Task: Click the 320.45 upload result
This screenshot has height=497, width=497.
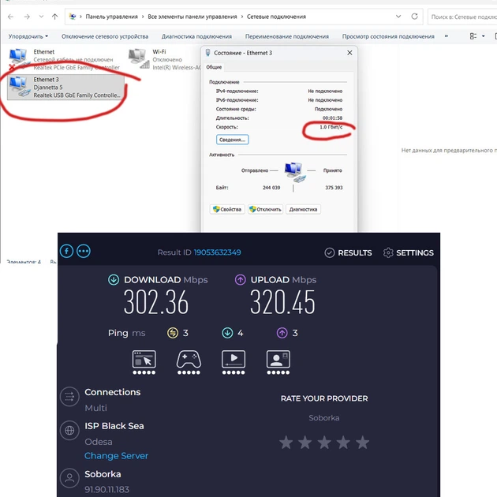Action: point(282,302)
